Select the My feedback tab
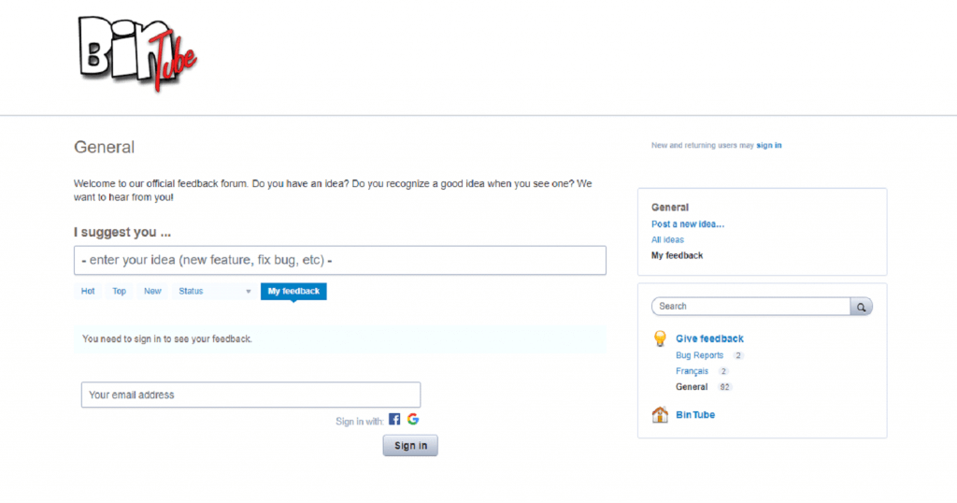Image resolution: width=957 pixels, height=503 pixels. point(293,292)
